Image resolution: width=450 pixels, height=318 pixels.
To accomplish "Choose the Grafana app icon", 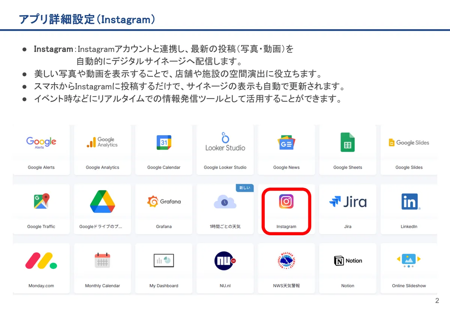I will coord(164,202).
